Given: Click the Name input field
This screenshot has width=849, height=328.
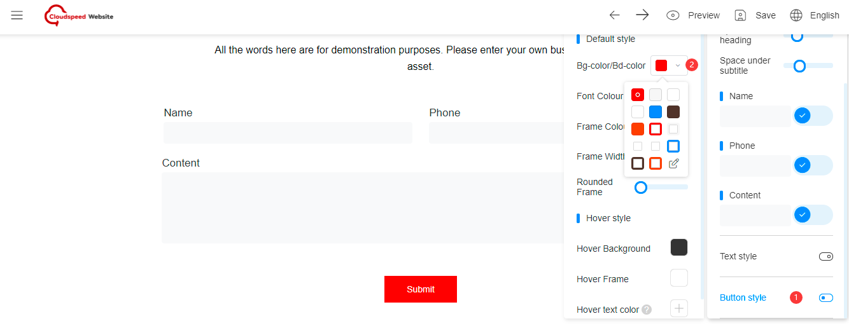Looking at the screenshot, I should click(288, 133).
